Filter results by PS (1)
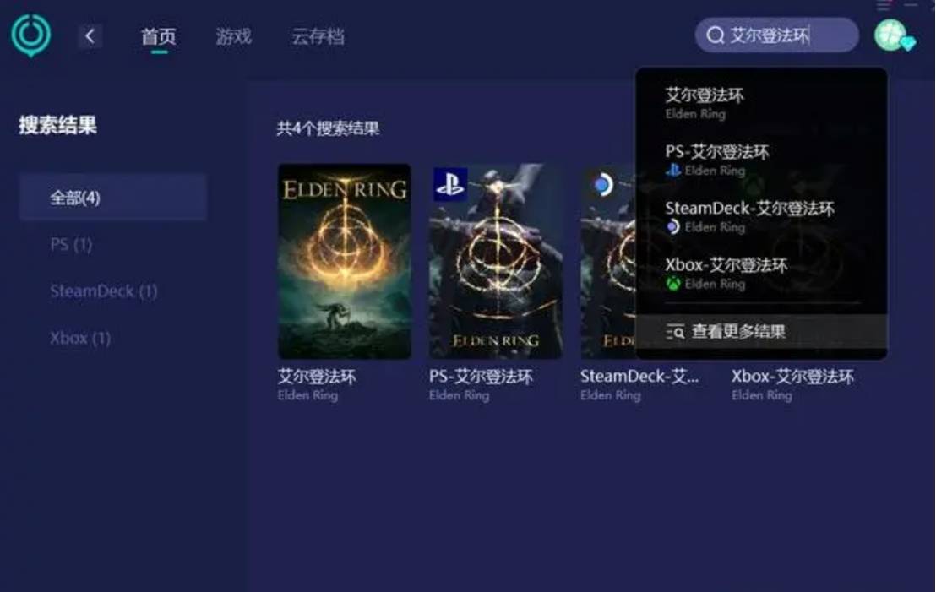Screen dimensions: 936x592 tap(71, 245)
